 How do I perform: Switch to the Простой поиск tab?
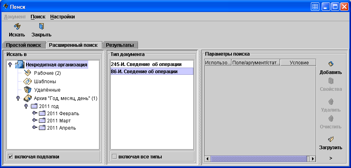(24, 45)
